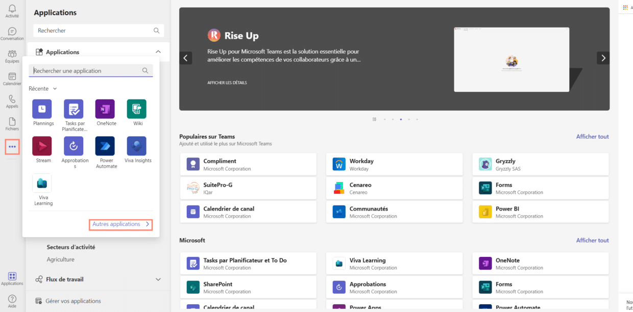Select Secteurs d'activité heading
The height and width of the screenshot is (312, 633).
pos(71,247)
